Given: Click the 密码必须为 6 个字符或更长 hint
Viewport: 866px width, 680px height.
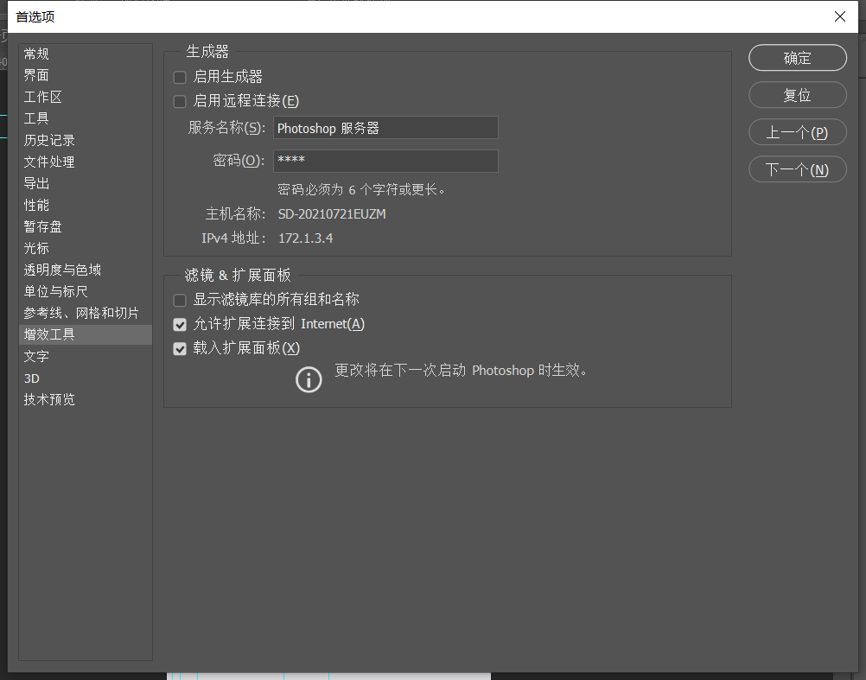Looking at the screenshot, I should pos(361,190).
